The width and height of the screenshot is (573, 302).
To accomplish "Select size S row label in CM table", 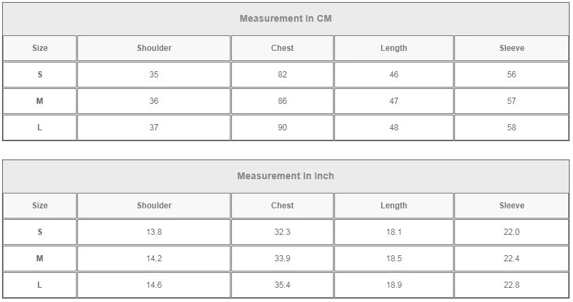I will click(x=40, y=75).
